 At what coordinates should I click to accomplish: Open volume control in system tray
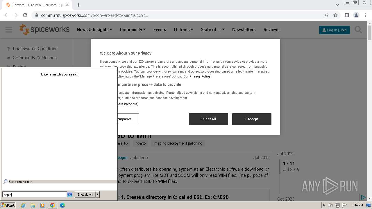pos(330,205)
